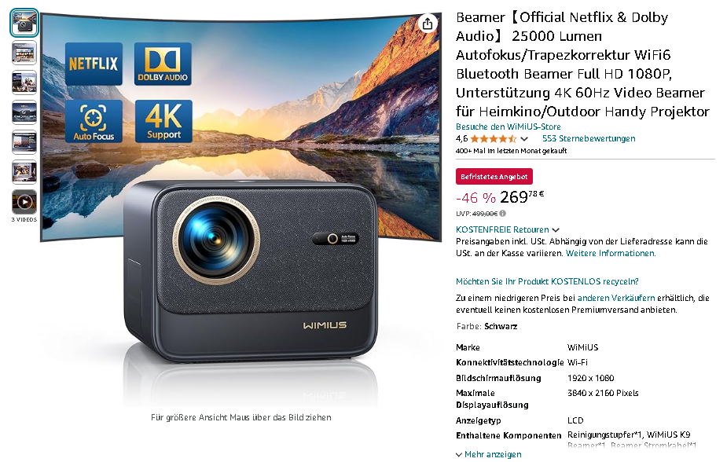Expand the star rating chevron
Viewport: 727px width, 462px height.
(x=524, y=138)
